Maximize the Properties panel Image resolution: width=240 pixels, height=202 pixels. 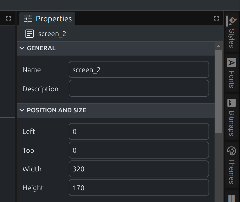tap(216, 19)
